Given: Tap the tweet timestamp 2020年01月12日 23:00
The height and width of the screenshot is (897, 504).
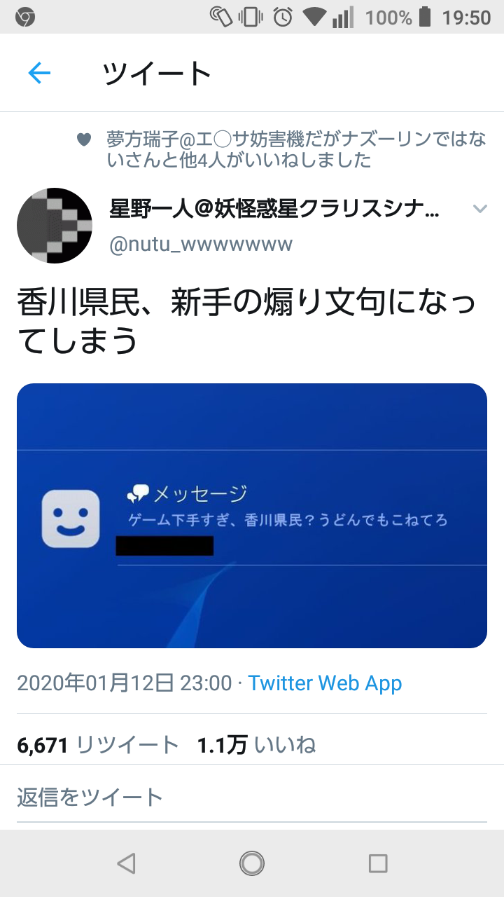Looking at the screenshot, I should pos(125,683).
